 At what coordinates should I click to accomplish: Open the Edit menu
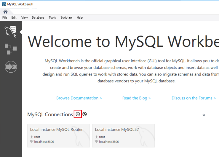pyautogui.click(x=14, y=17)
